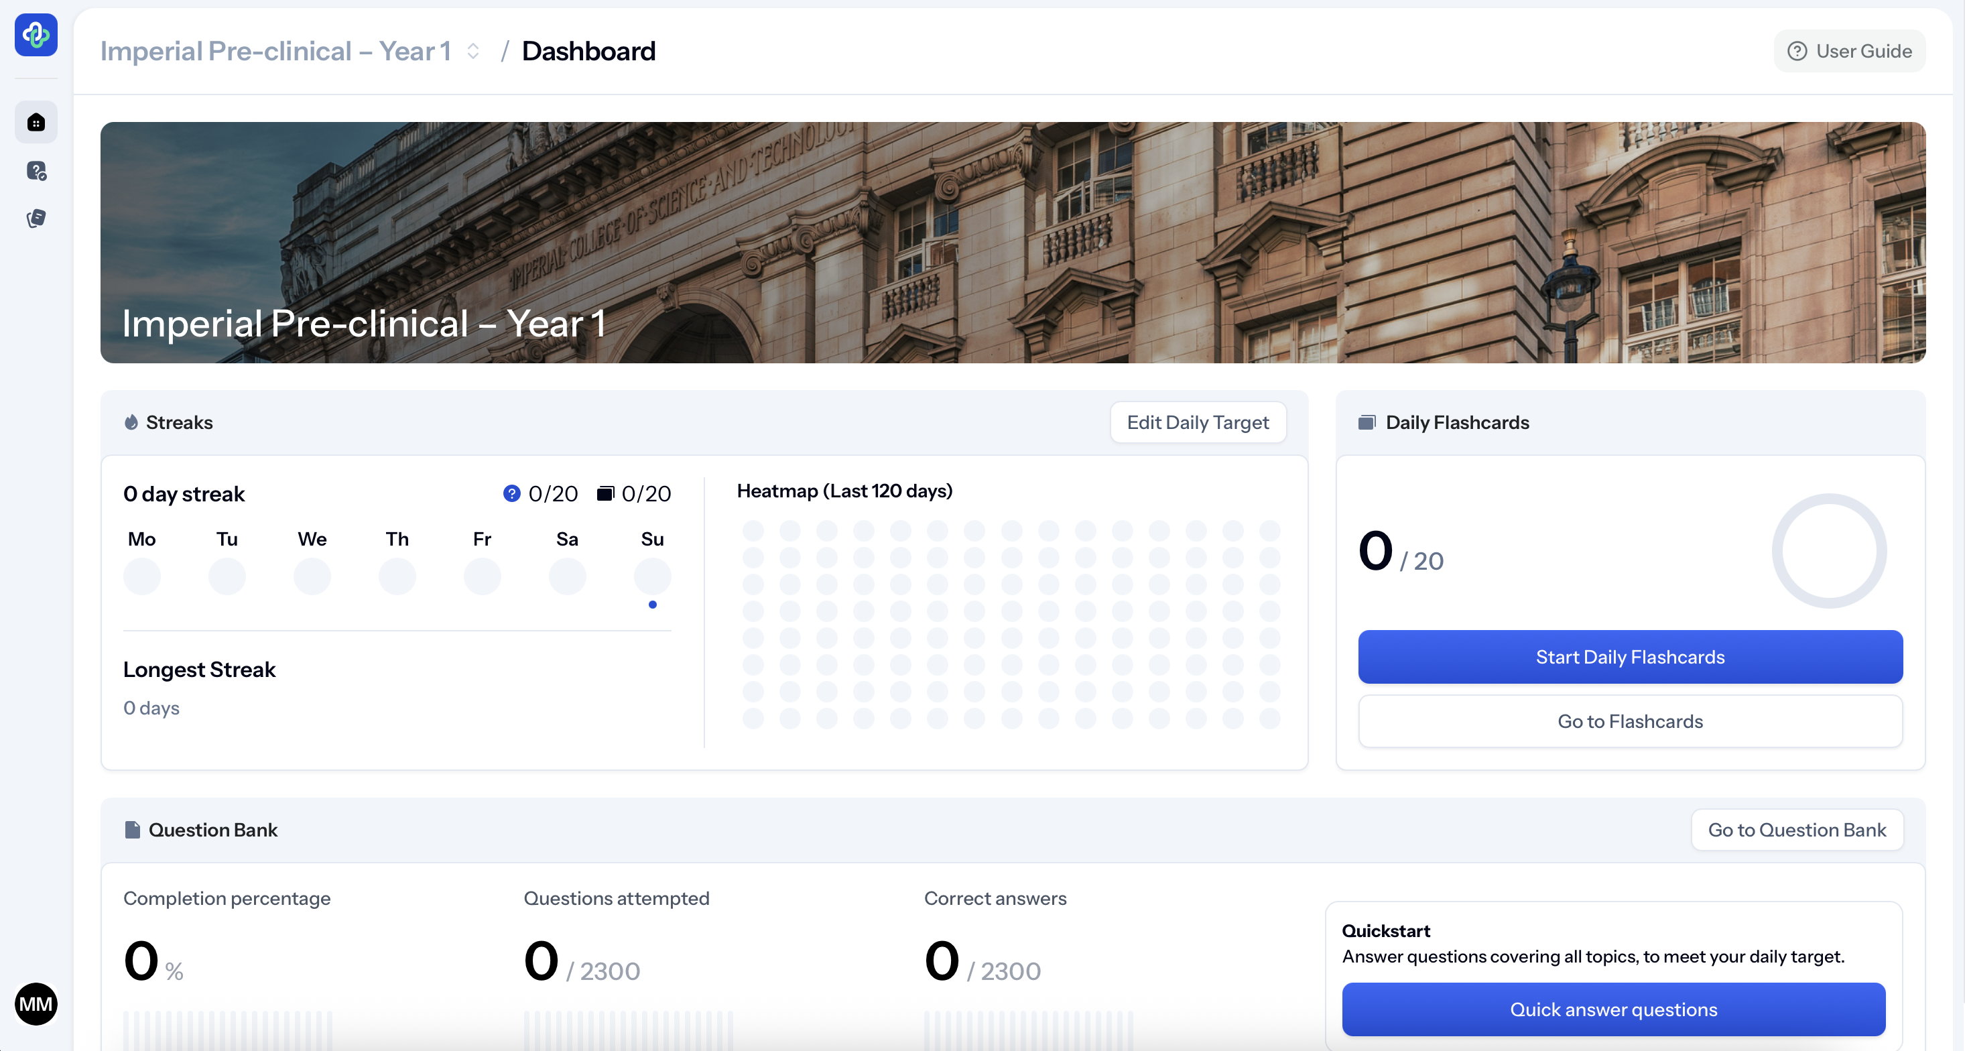Open the Question Bank sidebar icon
Viewport: 1965px width, 1051px height.
(x=36, y=171)
